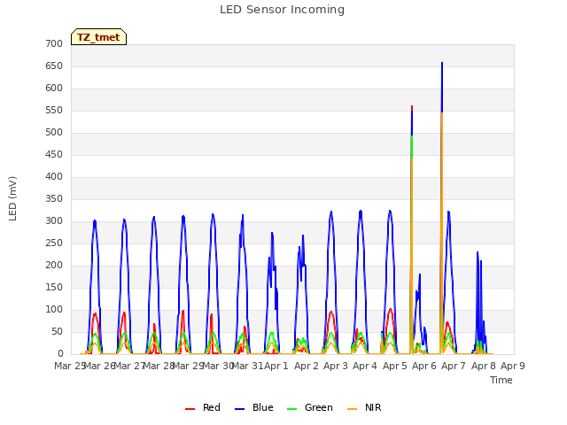
Task: Click the Apr 1 x-axis tick label
Action: [x=276, y=366]
